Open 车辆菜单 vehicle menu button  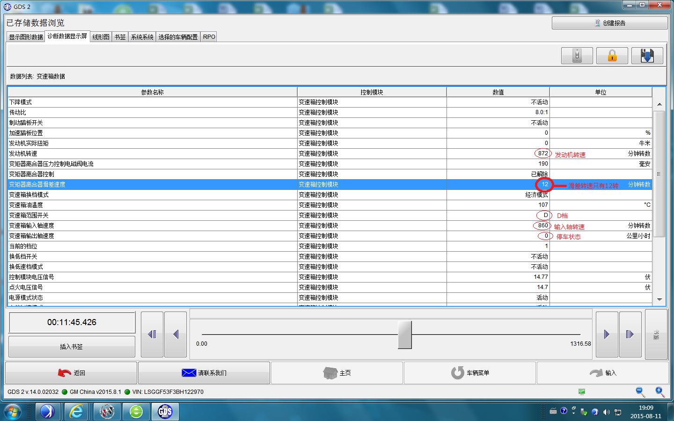click(470, 373)
